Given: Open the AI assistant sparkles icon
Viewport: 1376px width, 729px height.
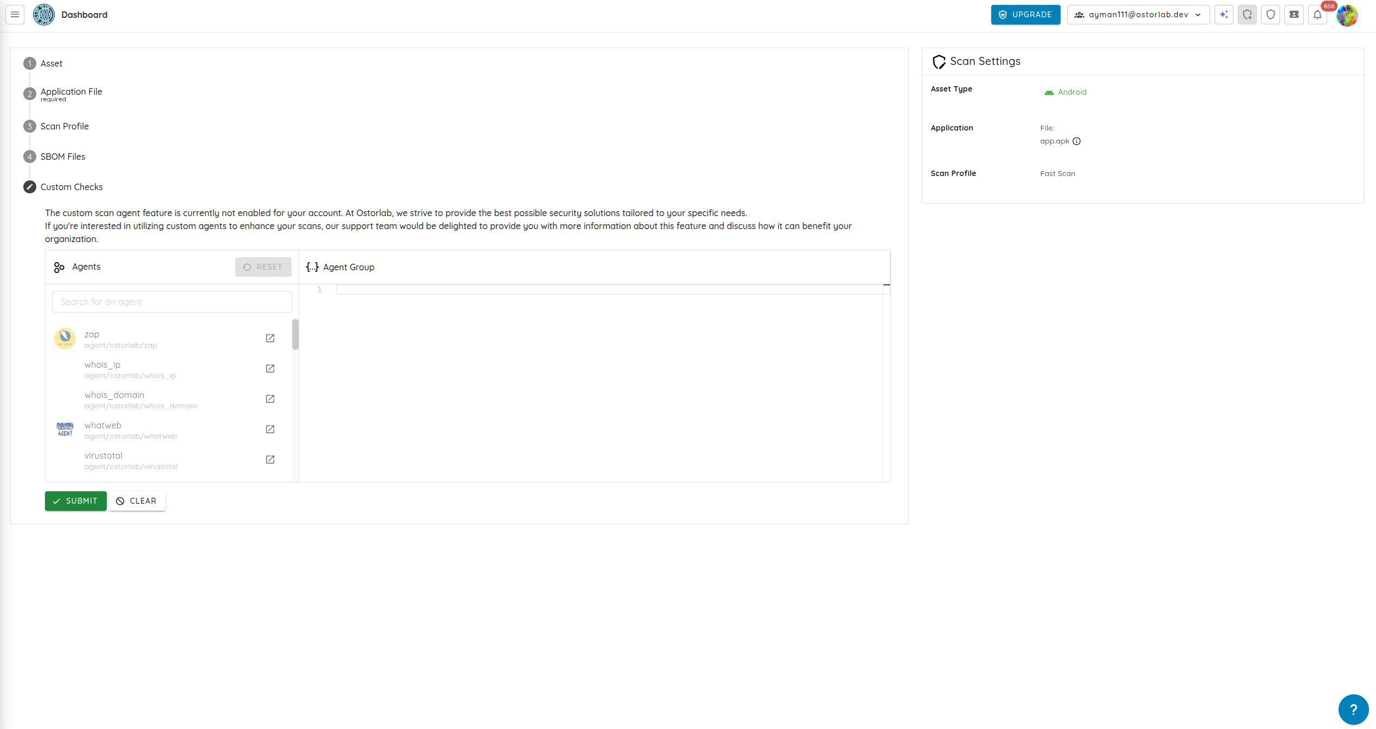Looking at the screenshot, I should (1223, 15).
